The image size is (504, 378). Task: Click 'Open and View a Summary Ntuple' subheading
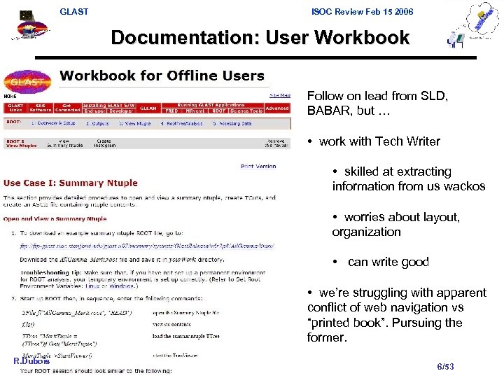(x=55, y=218)
